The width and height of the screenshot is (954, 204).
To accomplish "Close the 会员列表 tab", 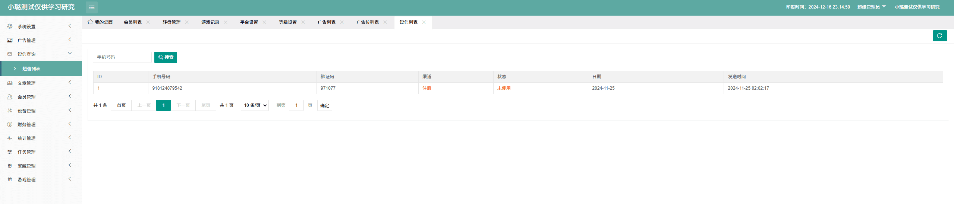I will coord(148,22).
